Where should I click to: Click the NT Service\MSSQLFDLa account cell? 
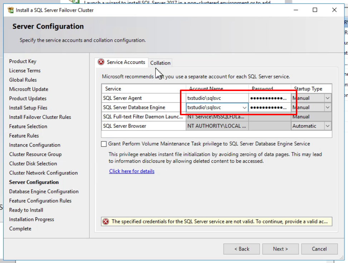tap(217, 117)
